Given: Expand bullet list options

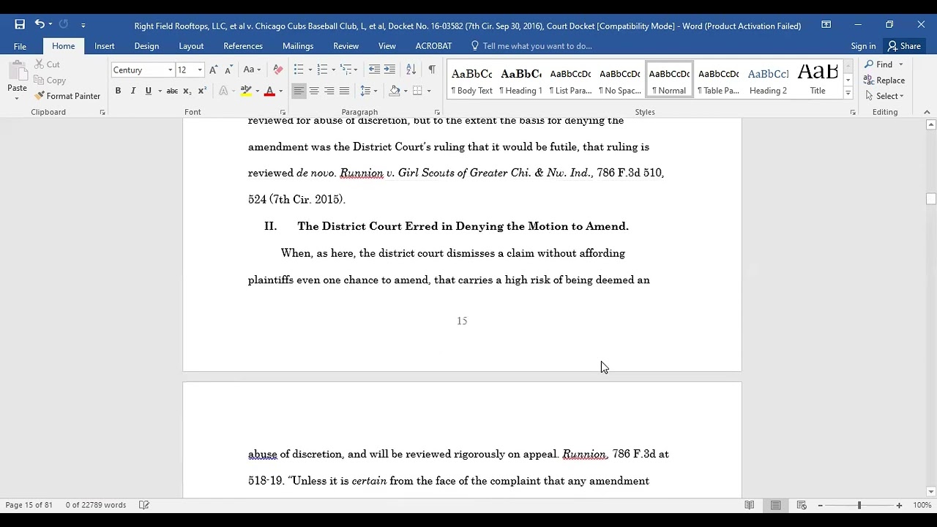Looking at the screenshot, I should point(310,70).
